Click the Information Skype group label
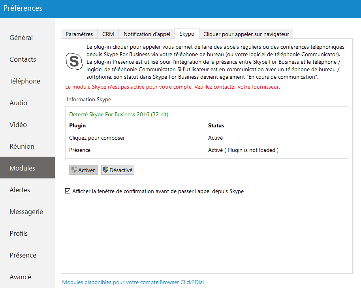Image resolution: width=361 pixels, height=288 pixels. click(89, 99)
